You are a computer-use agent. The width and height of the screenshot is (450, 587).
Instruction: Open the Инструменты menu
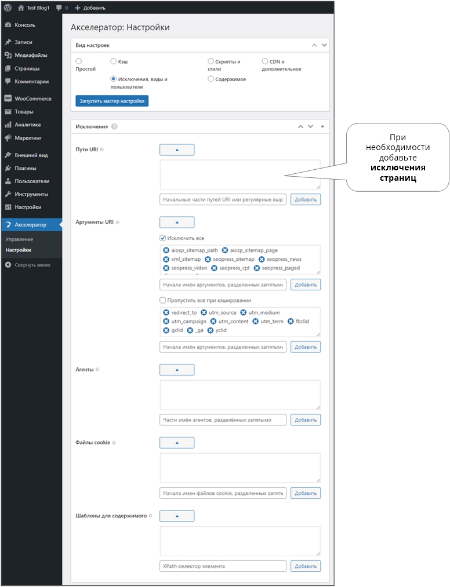click(31, 194)
